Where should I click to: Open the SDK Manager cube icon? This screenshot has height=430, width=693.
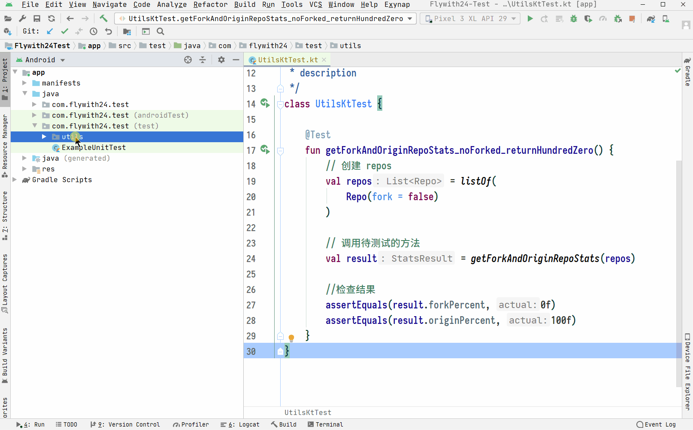[x=7, y=31]
